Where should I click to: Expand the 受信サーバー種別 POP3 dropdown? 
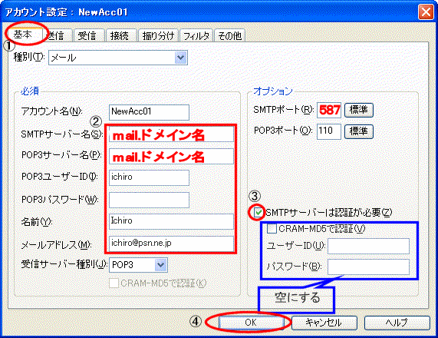pos(161,265)
